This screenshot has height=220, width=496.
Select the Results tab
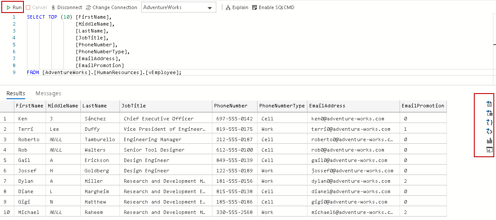coord(16,93)
